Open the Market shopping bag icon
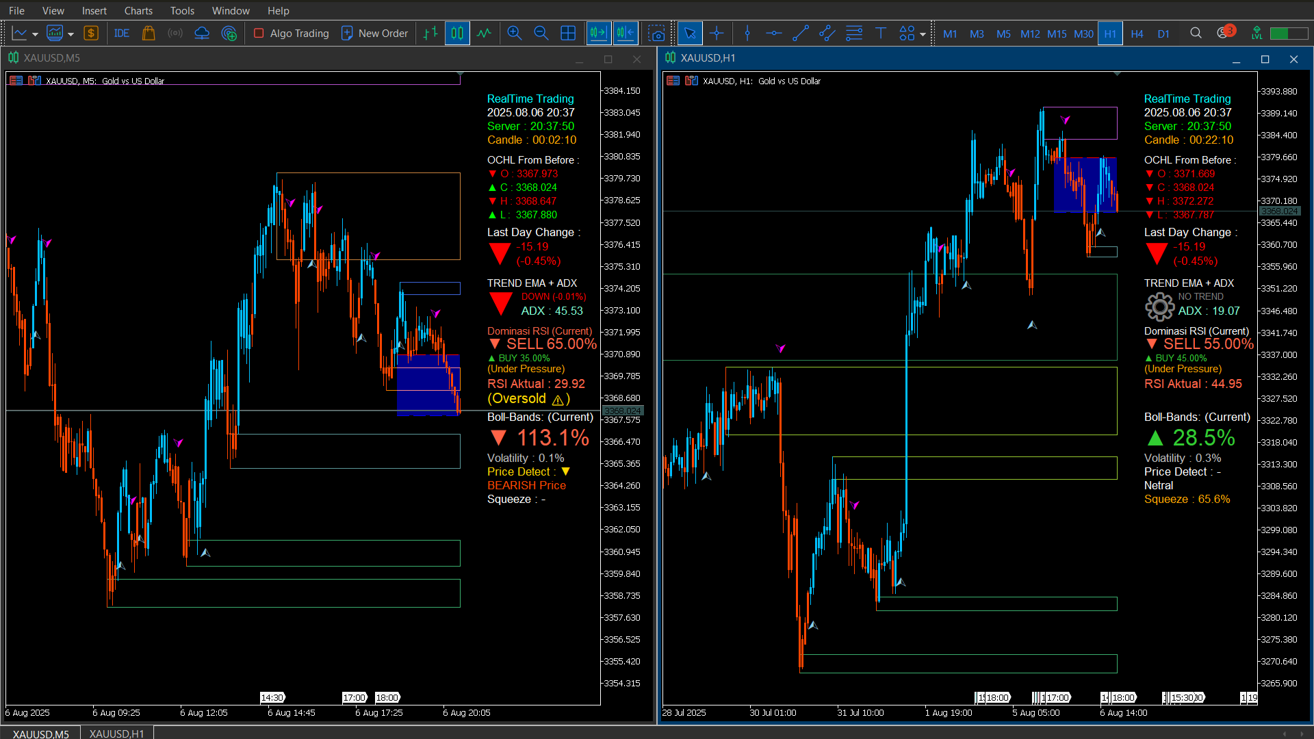Viewport: 1314px width, 739px height. pyautogui.click(x=148, y=33)
